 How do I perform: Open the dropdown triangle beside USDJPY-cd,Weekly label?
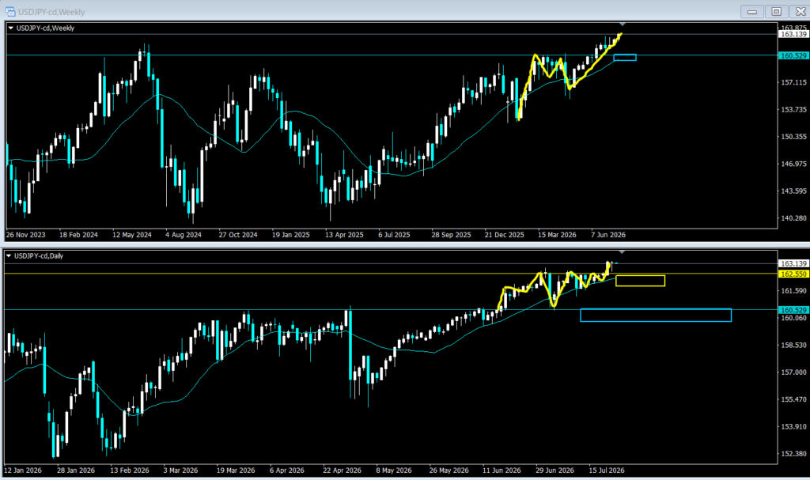10,28
